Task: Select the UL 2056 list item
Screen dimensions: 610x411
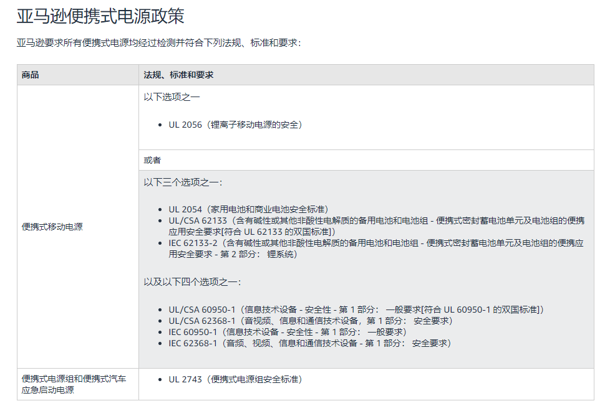Action: tap(235, 125)
